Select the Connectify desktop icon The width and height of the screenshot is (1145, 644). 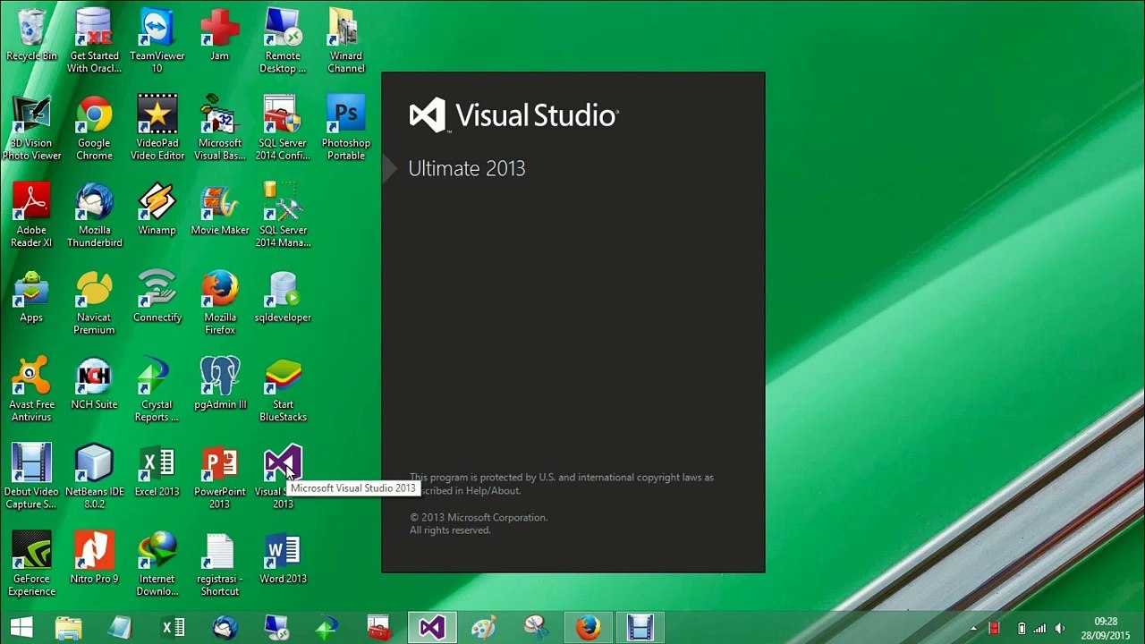(x=157, y=297)
